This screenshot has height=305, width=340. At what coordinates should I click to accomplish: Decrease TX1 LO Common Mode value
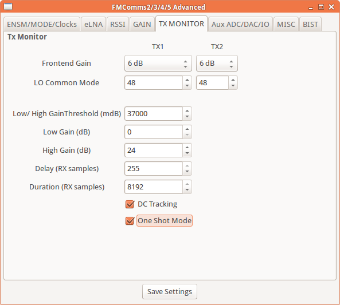pos(187,86)
